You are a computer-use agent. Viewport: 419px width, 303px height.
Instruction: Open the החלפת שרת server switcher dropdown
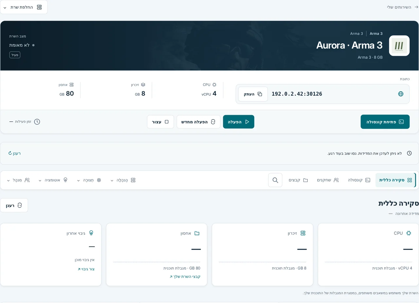click(x=24, y=7)
